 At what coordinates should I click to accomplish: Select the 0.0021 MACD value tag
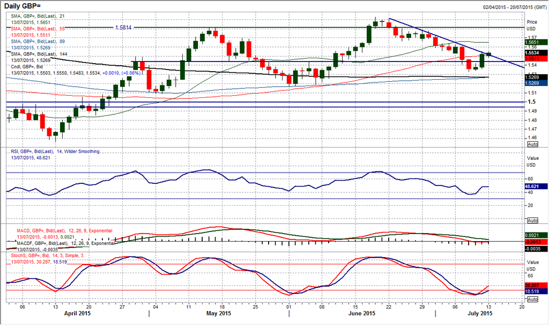536,236
